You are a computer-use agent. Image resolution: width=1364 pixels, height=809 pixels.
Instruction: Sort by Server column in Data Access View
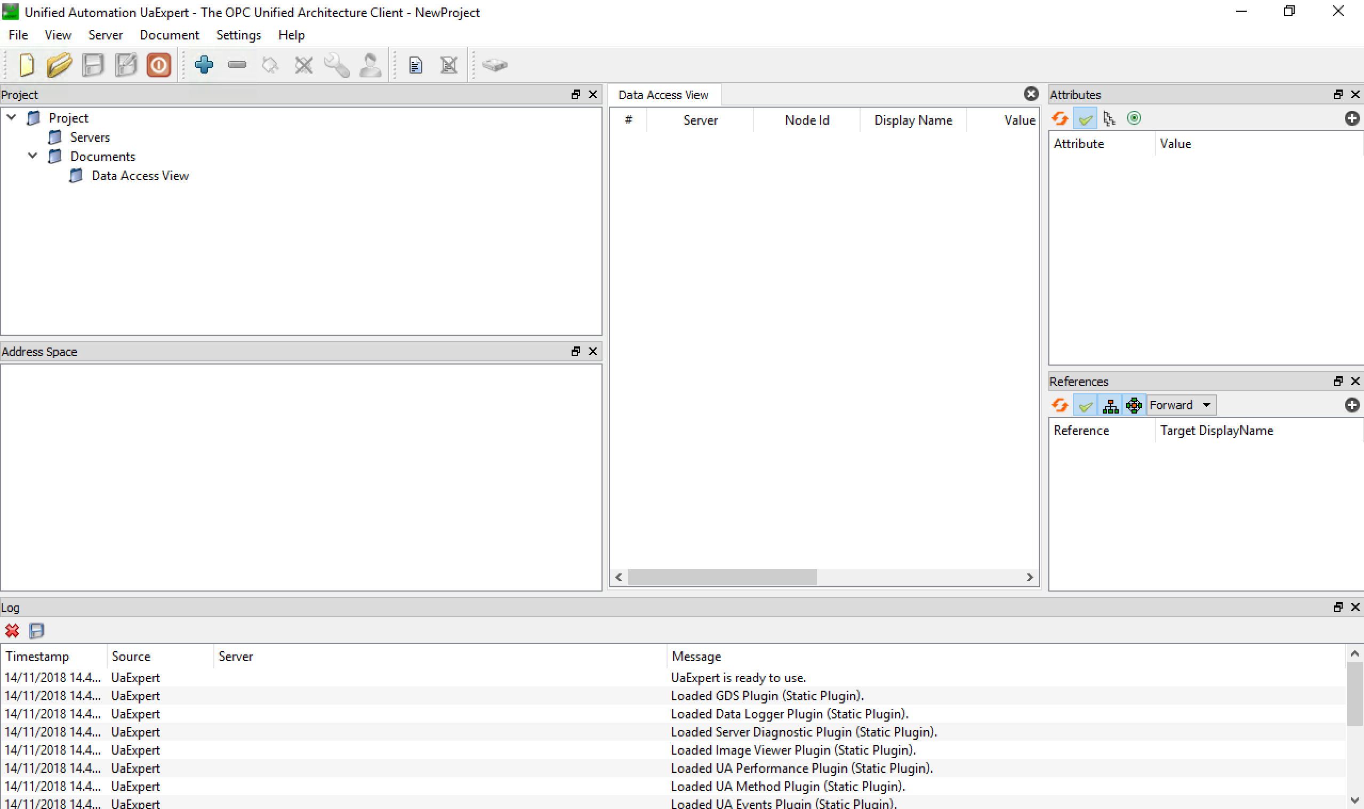tap(700, 120)
